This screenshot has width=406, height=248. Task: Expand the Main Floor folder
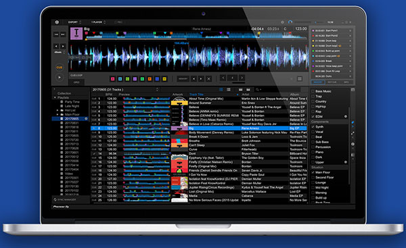click(x=58, y=114)
